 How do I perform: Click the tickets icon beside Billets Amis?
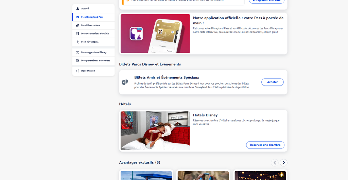[x=125, y=82]
